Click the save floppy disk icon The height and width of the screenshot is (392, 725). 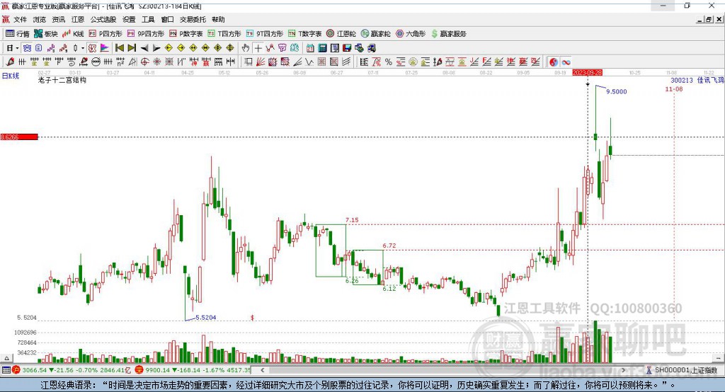click(x=347, y=48)
